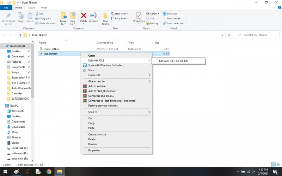The height and width of the screenshot is (176, 282).
Task: Switch to the View ribbon tab
Action: point(44,8)
